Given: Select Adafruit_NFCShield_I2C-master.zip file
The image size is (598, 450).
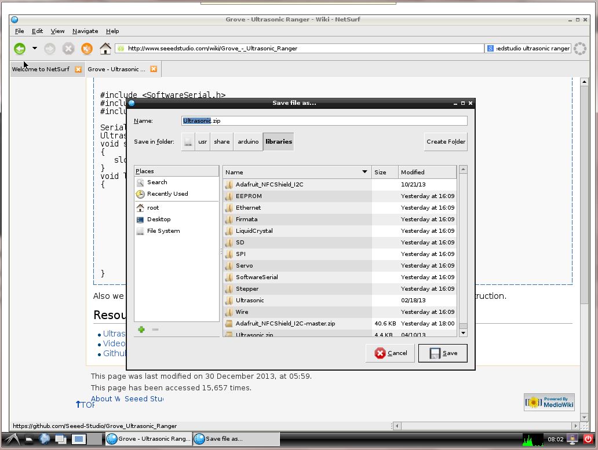Looking at the screenshot, I should pos(340,324).
